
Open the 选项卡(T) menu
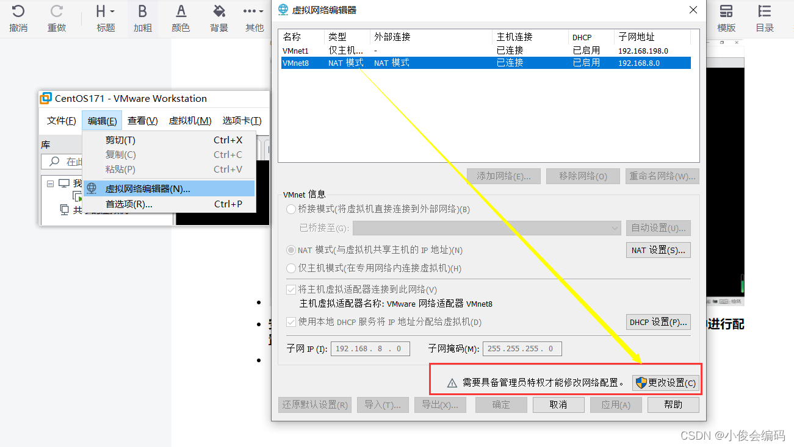(242, 121)
